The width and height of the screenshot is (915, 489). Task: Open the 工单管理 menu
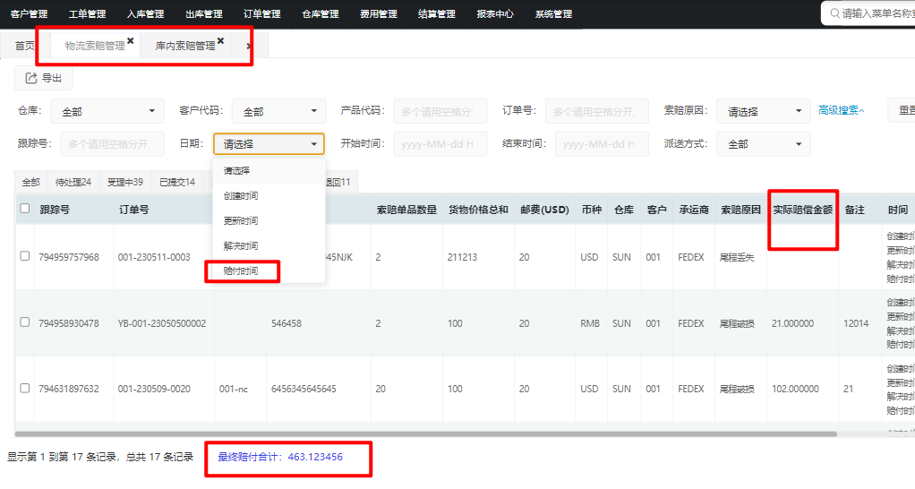pos(88,13)
